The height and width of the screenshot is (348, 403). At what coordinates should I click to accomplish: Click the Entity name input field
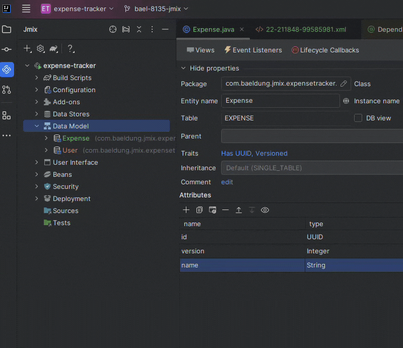click(280, 101)
